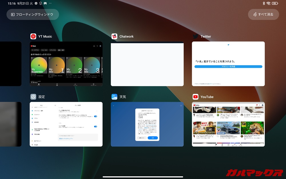Tap the bottom navigation gesture bar
Viewport: 286px width, 179px height.
point(143,177)
